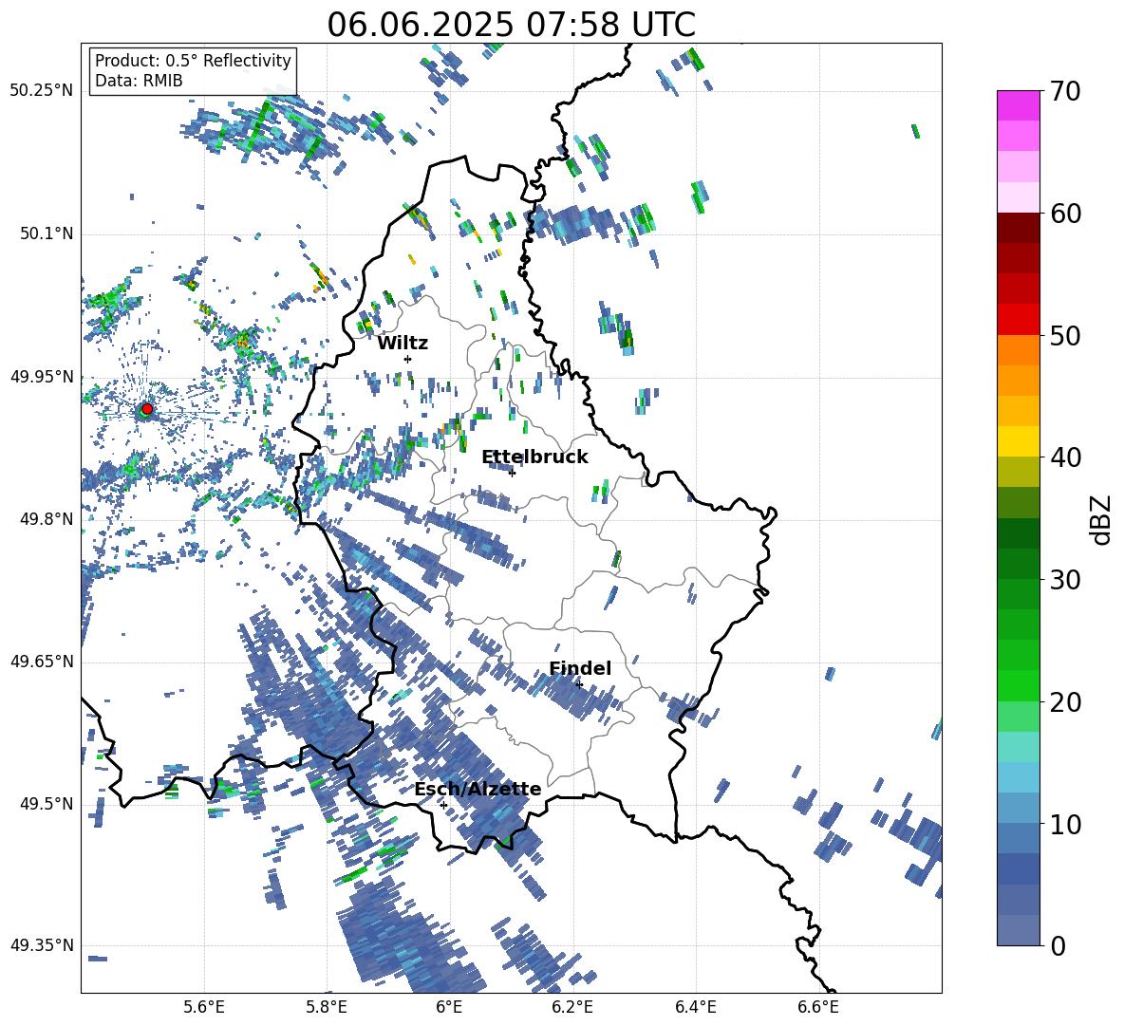Click the colorbar tick label 0
This screenshot has width=1124, height=1026.
tap(1058, 946)
